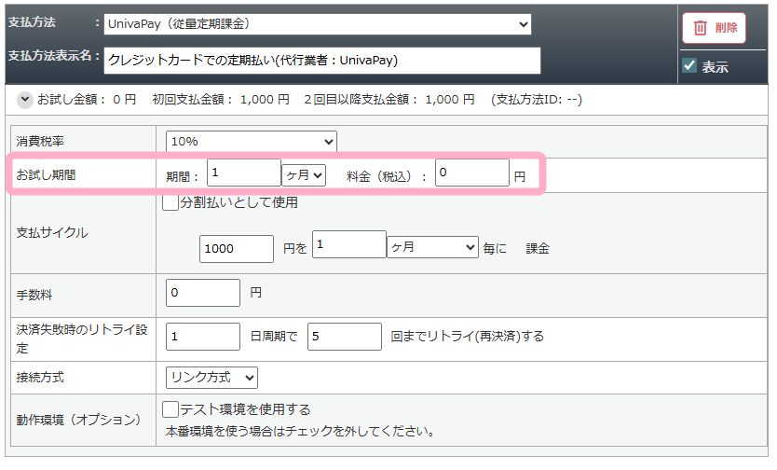777x470 pixels.
Task: Collapse details with the round chevron icon
Action: tap(25, 99)
